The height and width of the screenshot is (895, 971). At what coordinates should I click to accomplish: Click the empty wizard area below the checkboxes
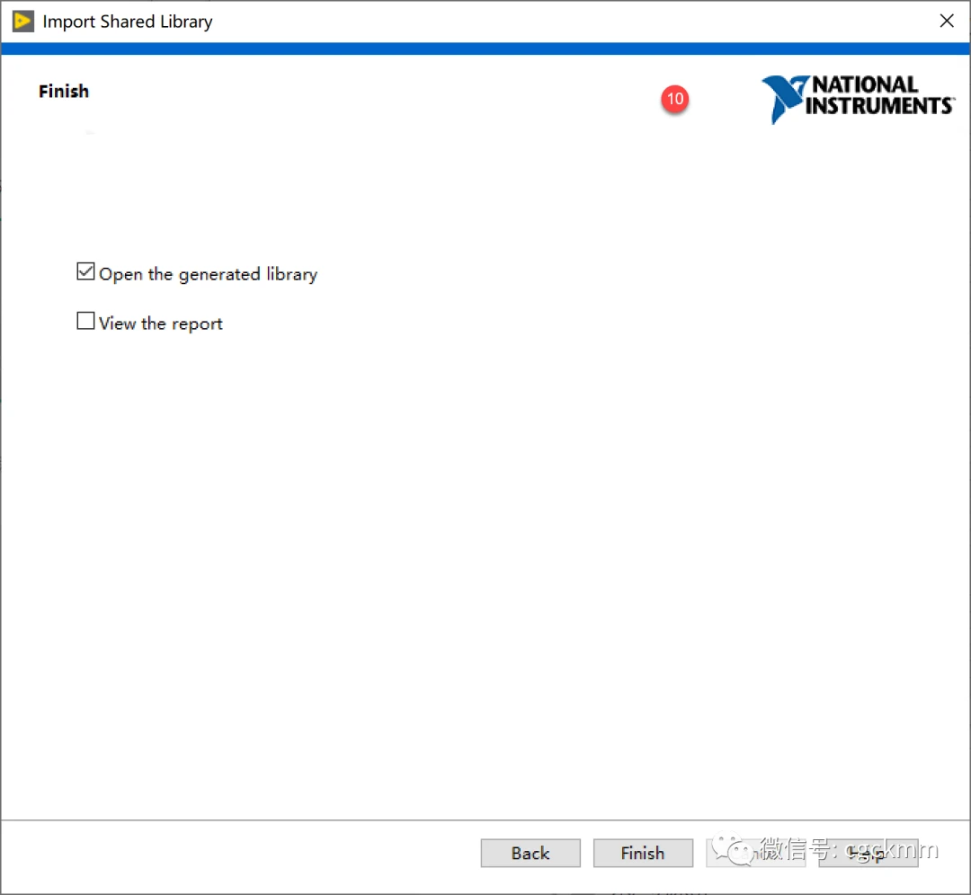485,557
